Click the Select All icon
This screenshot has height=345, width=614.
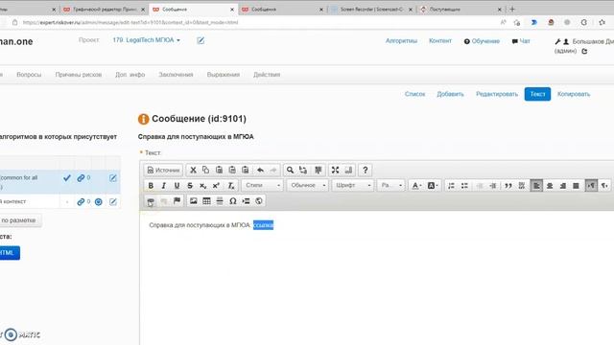(319, 171)
